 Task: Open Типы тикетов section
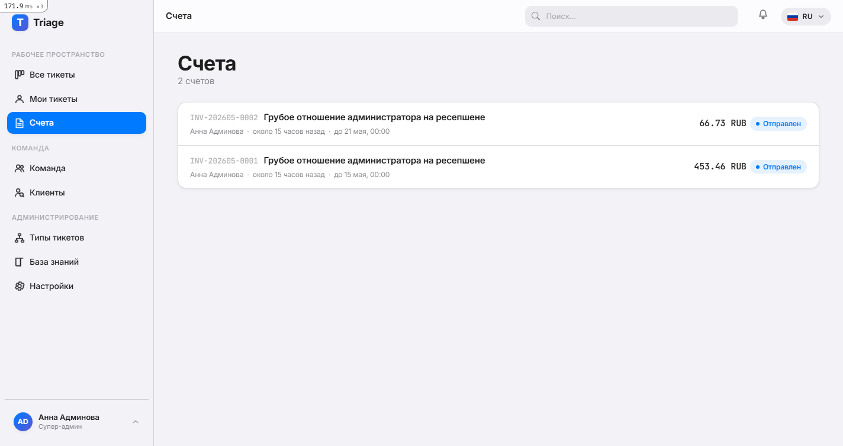pos(76,238)
